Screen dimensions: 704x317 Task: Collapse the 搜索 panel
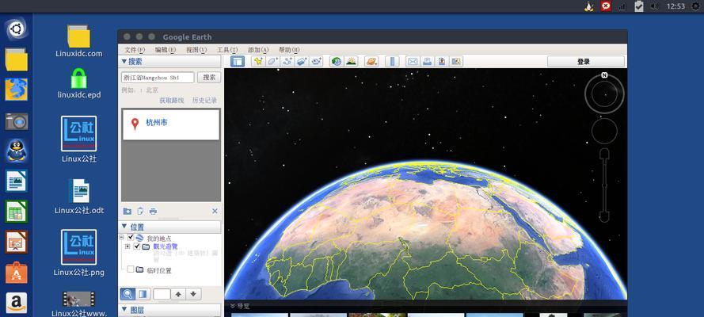click(124, 61)
